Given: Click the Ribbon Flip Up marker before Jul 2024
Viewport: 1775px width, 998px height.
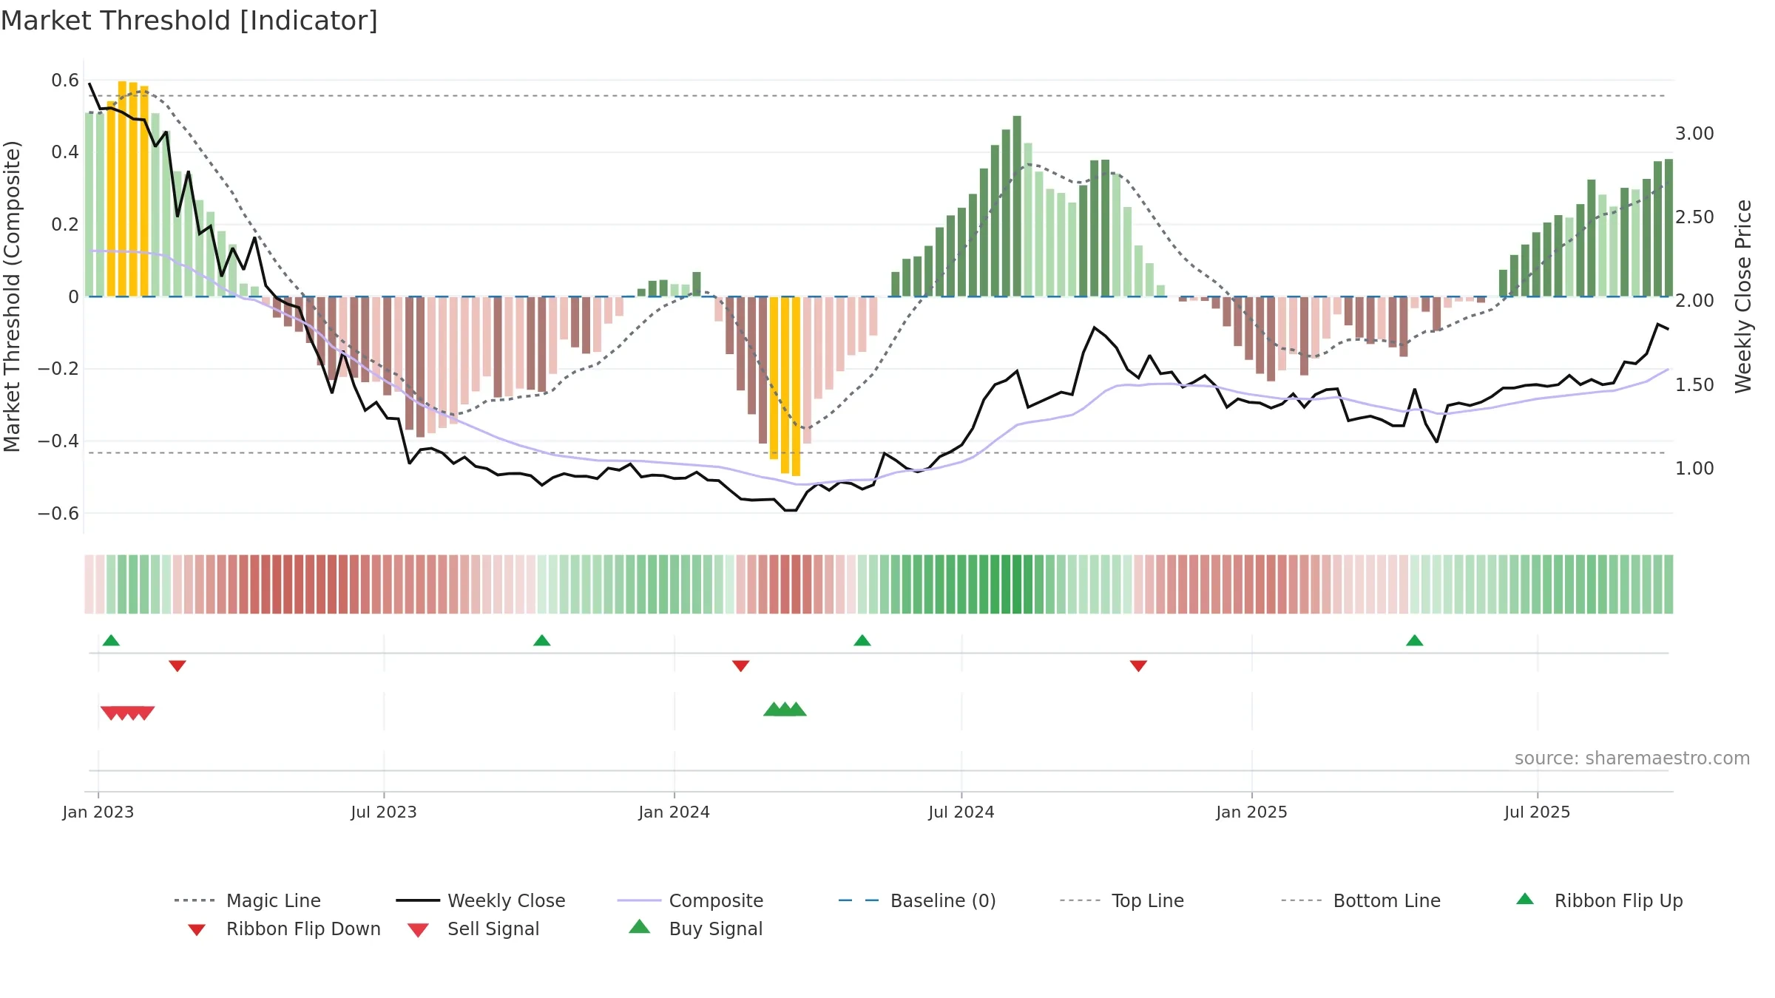Looking at the screenshot, I should 862,640.
